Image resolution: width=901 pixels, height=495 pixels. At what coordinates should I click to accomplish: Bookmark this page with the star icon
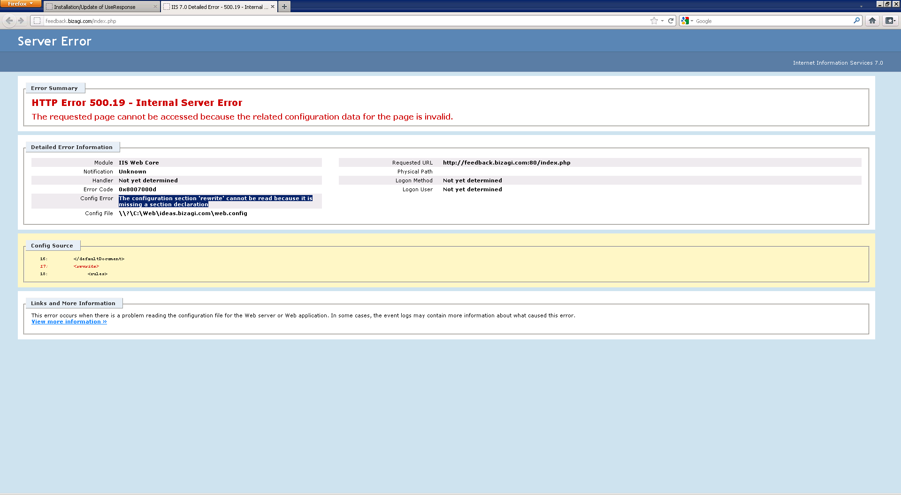coord(654,21)
